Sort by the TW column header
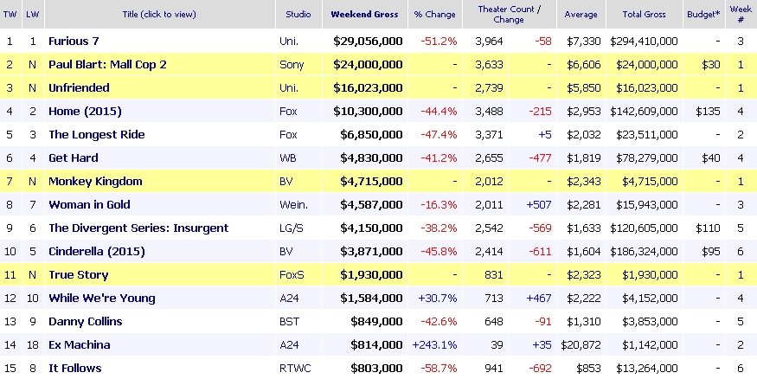 (10, 15)
